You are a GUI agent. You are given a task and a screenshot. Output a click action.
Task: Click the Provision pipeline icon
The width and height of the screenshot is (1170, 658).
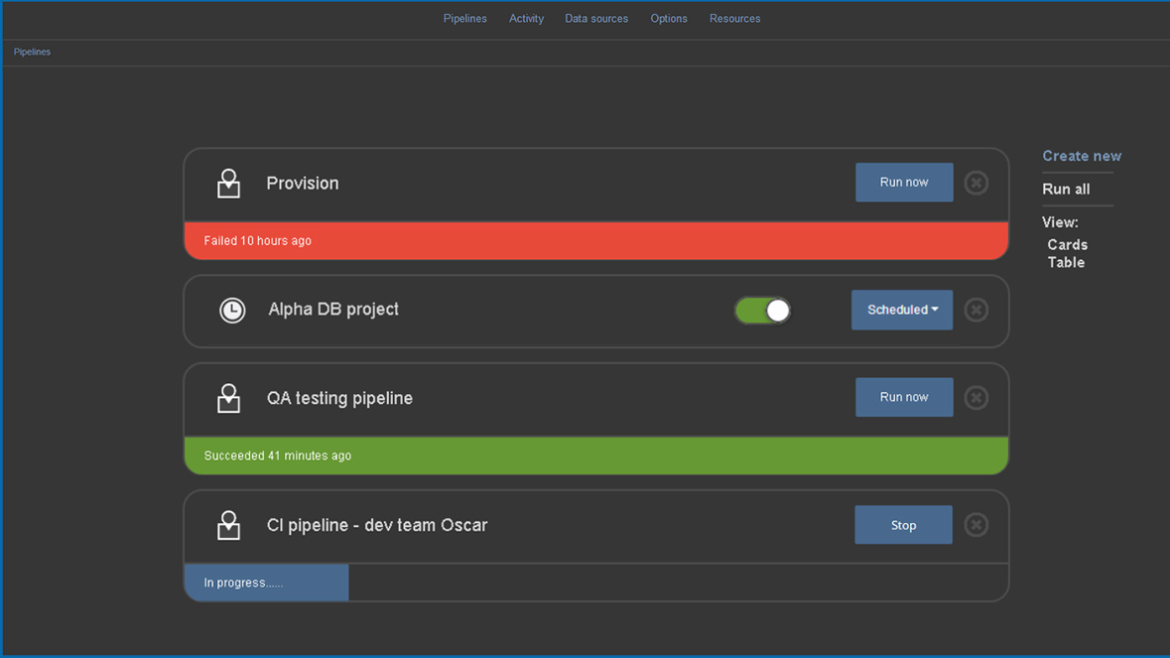tap(229, 183)
